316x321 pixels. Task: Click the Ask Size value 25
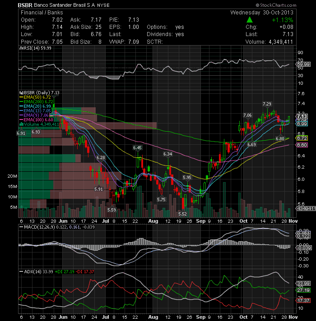pos(98,27)
